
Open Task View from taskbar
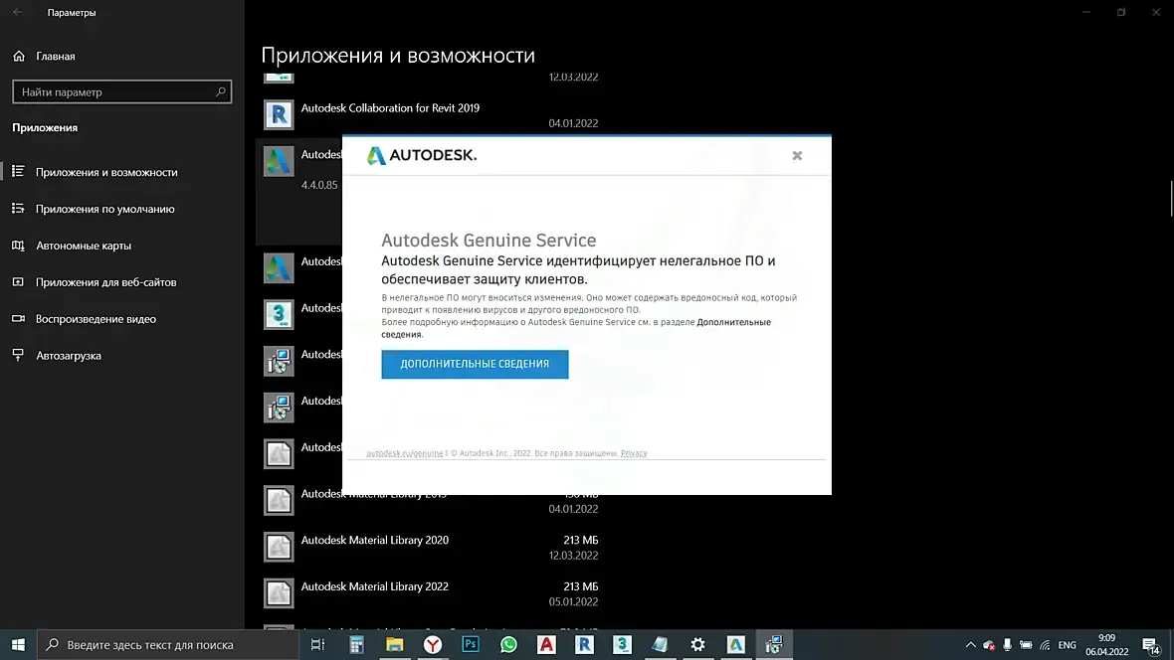pyautogui.click(x=317, y=644)
